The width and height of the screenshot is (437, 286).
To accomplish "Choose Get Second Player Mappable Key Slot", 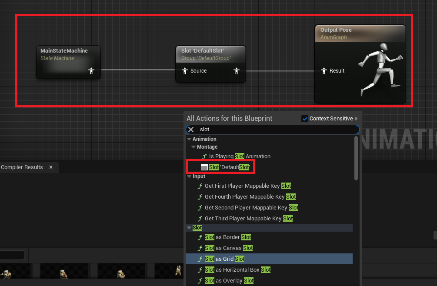I will point(251,207).
